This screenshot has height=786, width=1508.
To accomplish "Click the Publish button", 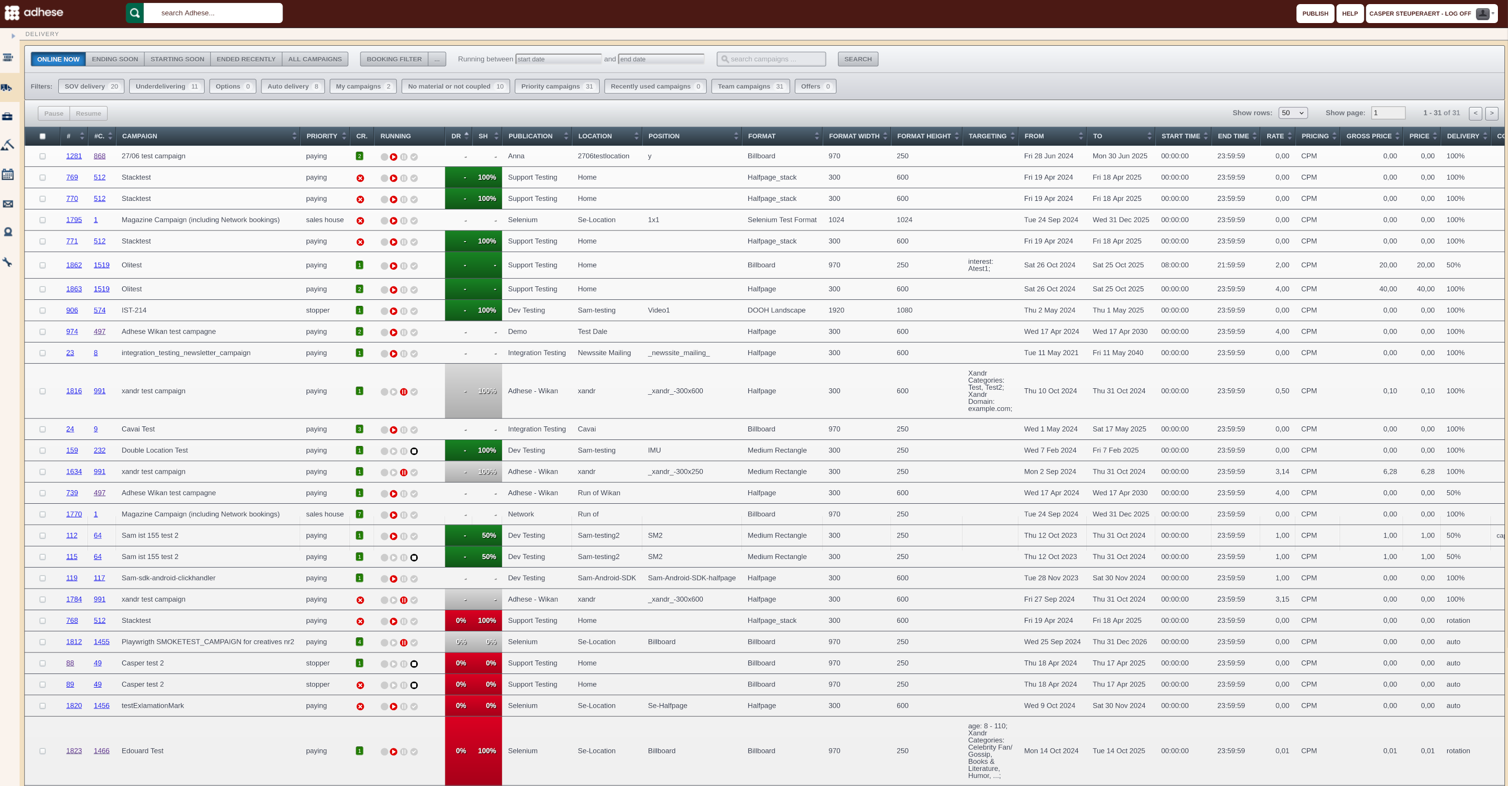I will [x=1315, y=14].
